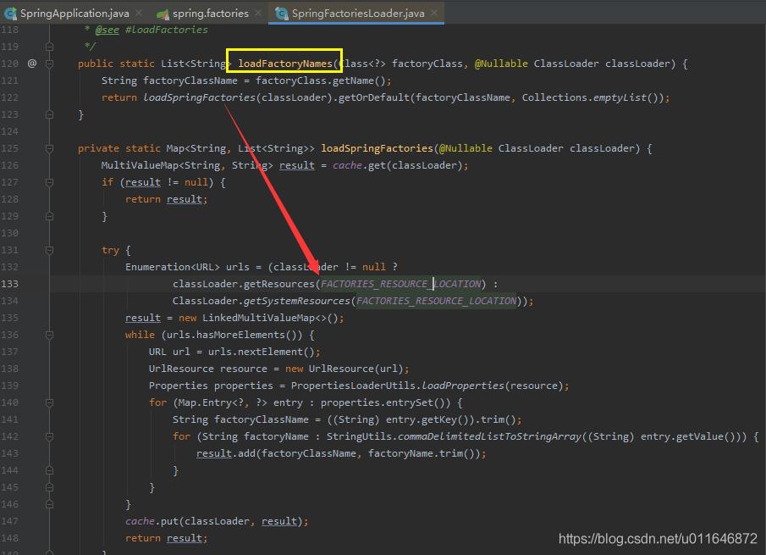Close the SpringApplication.java tab
Viewport: 766px width, 555px height.
(141, 14)
